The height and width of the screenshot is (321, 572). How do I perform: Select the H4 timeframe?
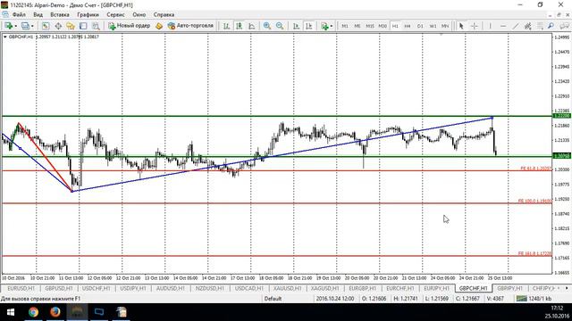(408, 26)
